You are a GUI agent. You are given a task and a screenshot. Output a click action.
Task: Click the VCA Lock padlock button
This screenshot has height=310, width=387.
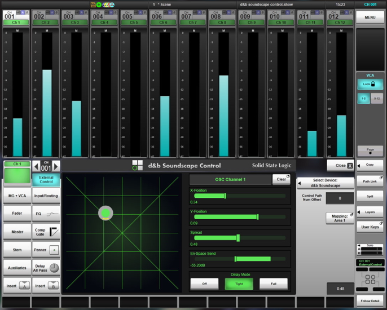tap(370, 84)
